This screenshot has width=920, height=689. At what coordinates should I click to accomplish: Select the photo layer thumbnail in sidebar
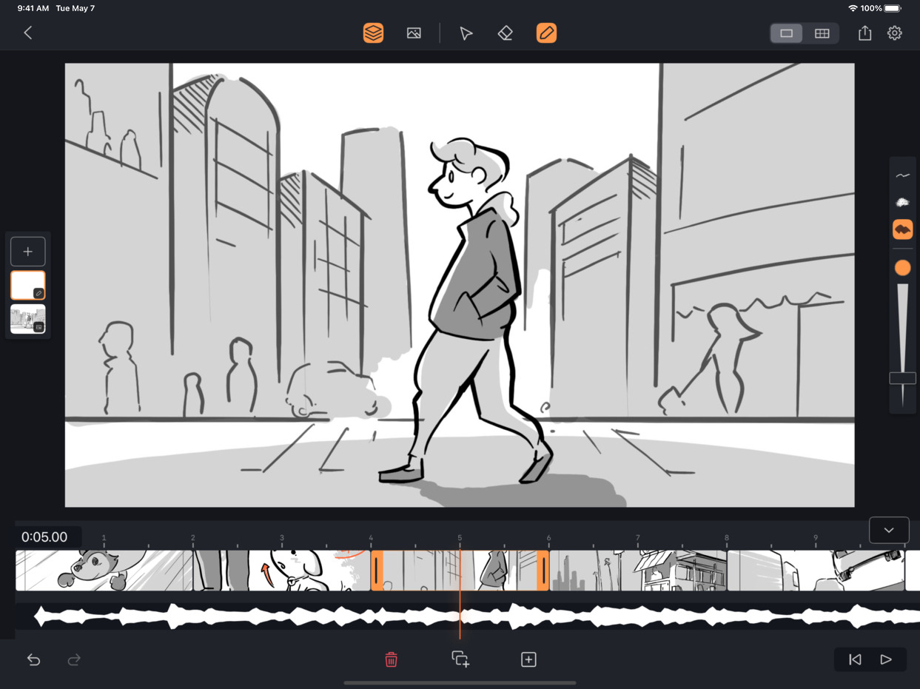[27, 319]
